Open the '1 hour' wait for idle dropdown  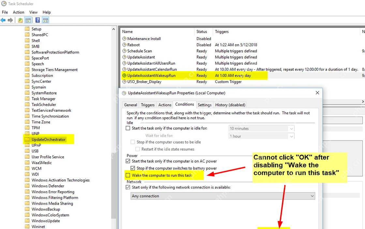[262, 136]
